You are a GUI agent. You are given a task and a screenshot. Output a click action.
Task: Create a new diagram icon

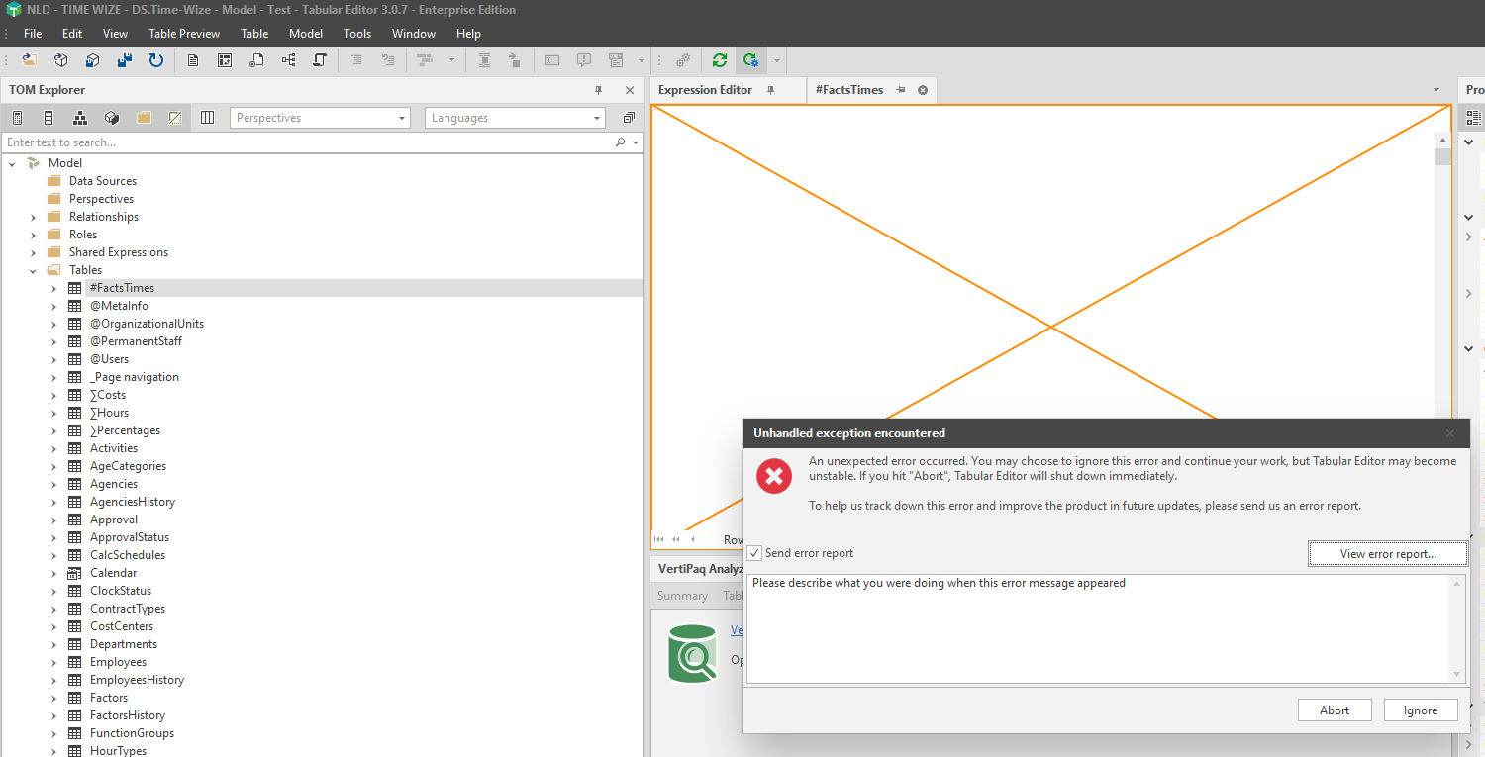pos(288,60)
